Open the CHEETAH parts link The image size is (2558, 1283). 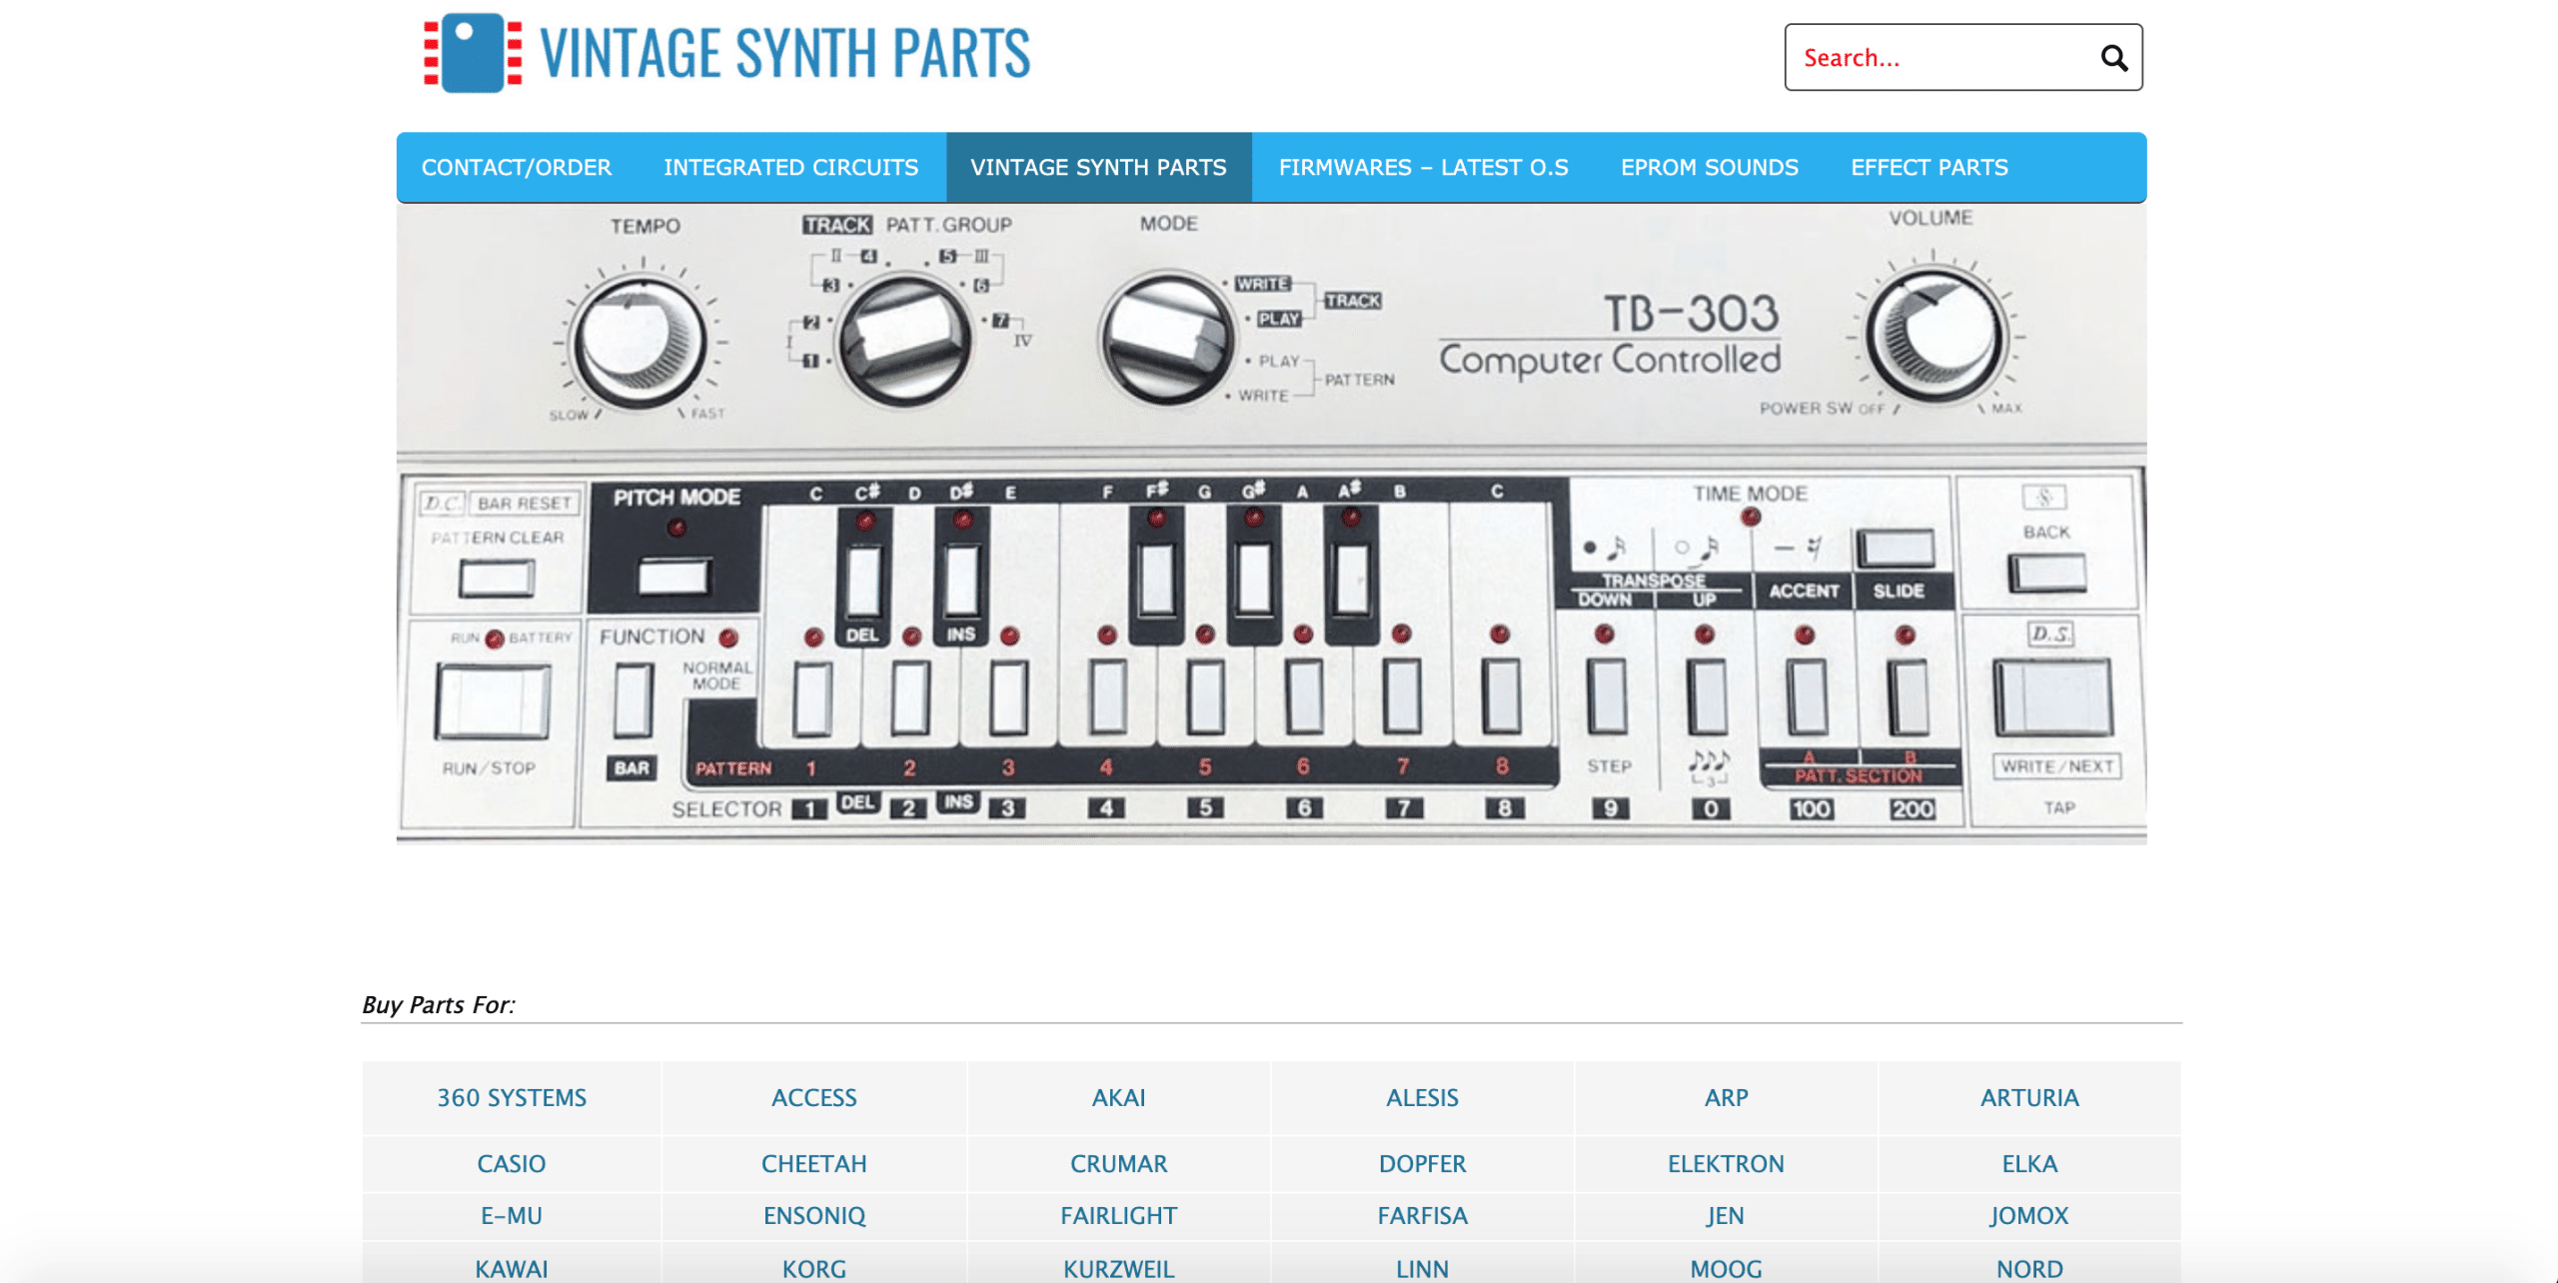[x=814, y=1163]
